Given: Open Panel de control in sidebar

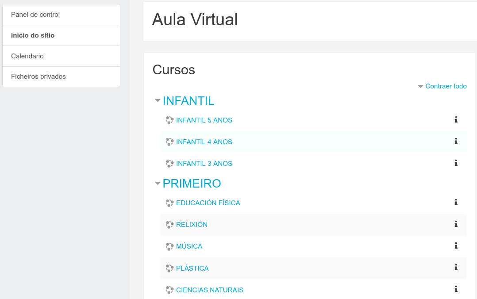Looking at the screenshot, I should pos(35,15).
